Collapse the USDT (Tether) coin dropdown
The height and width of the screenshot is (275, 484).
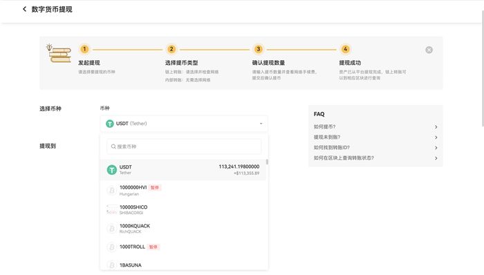pyautogui.click(x=184, y=124)
